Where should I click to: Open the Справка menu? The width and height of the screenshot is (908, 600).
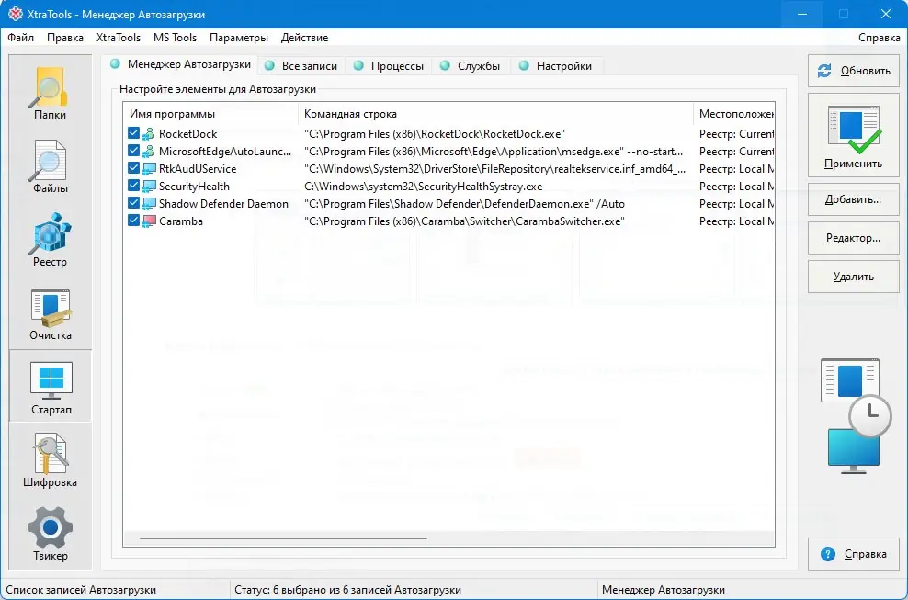point(879,38)
